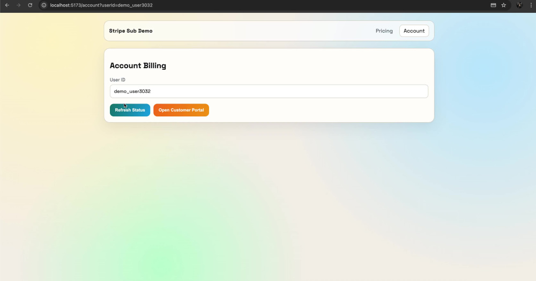The image size is (536, 281).
Task: Navigate to the Pricing page
Action: click(384, 31)
